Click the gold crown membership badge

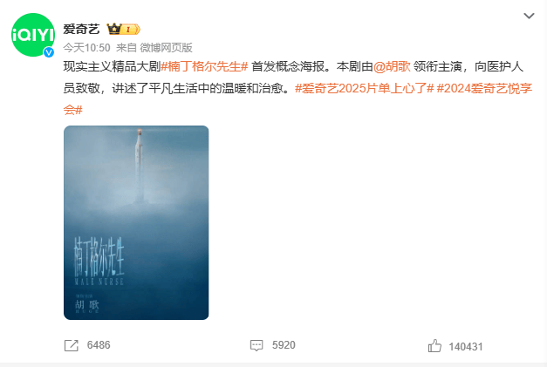(x=124, y=30)
